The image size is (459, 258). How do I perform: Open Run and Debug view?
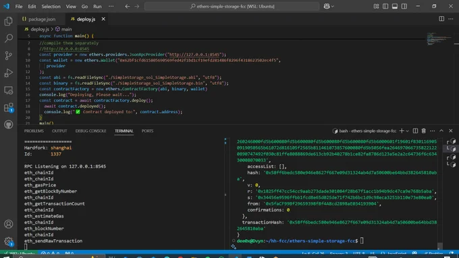point(9,73)
